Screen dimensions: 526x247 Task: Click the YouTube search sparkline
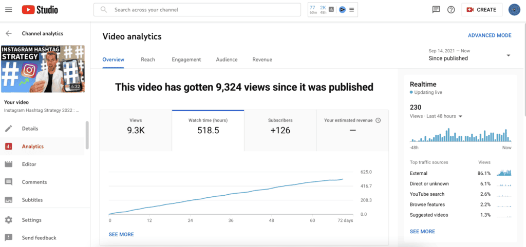pyautogui.click(x=504, y=194)
